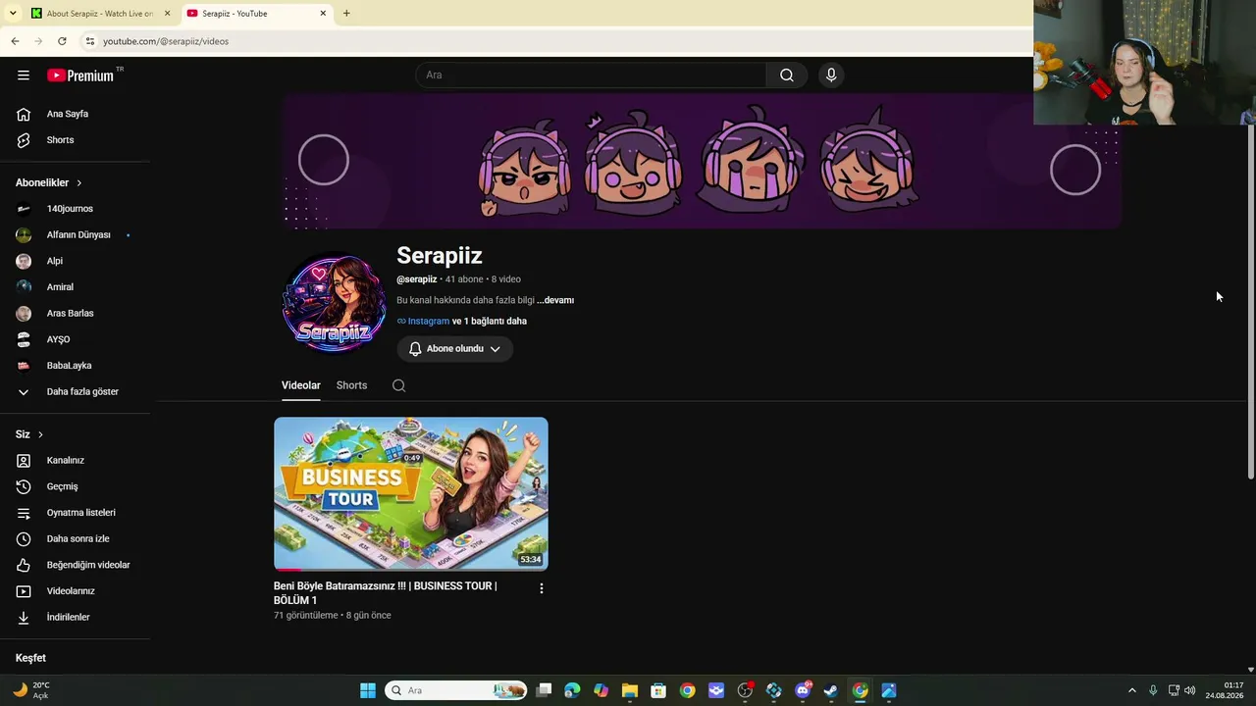Close the Serapiiz - YouTube tab
1256x706 pixels.
(x=323, y=14)
